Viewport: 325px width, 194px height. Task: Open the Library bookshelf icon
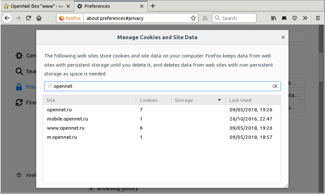(274, 18)
